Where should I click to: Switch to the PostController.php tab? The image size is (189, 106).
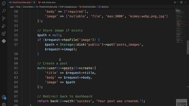[22, 2]
